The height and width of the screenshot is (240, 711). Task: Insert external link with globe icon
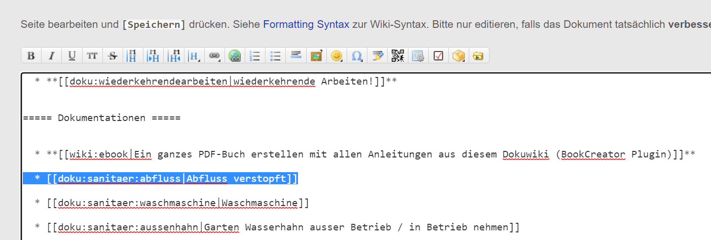[x=235, y=56]
